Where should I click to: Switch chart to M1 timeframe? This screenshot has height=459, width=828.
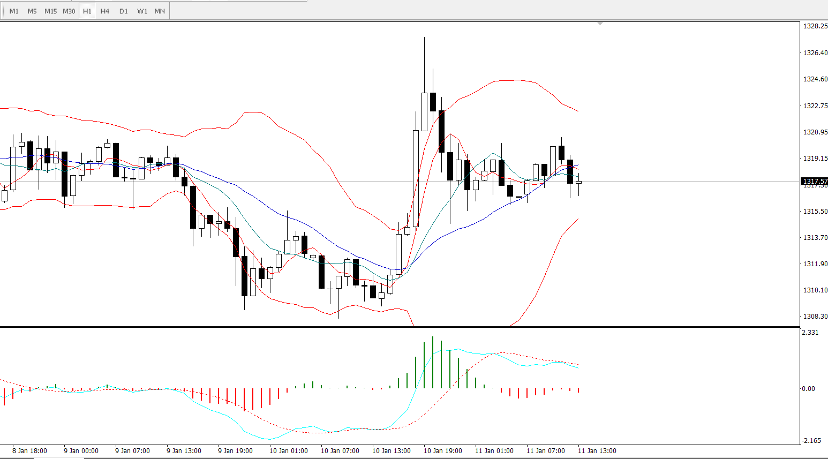[x=14, y=11]
